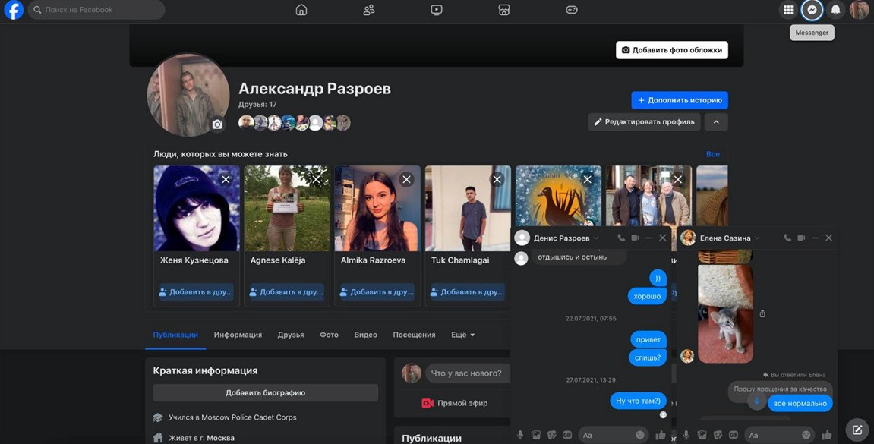
Task: Click the Facebook logo
Action: pos(14,10)
